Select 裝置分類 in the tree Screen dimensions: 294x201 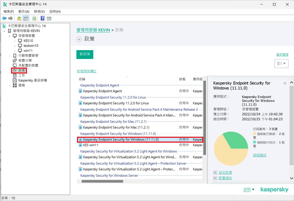25,60
